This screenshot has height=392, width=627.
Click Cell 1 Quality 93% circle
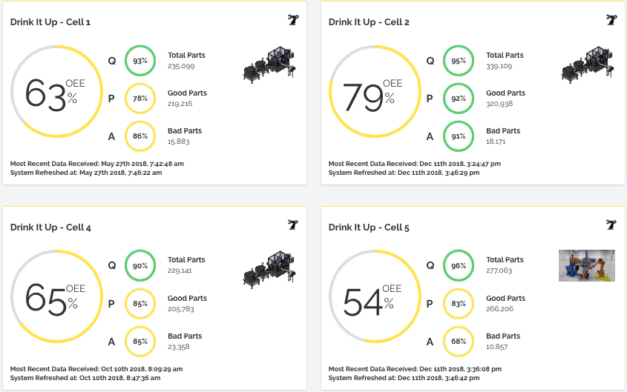[140, 61]
